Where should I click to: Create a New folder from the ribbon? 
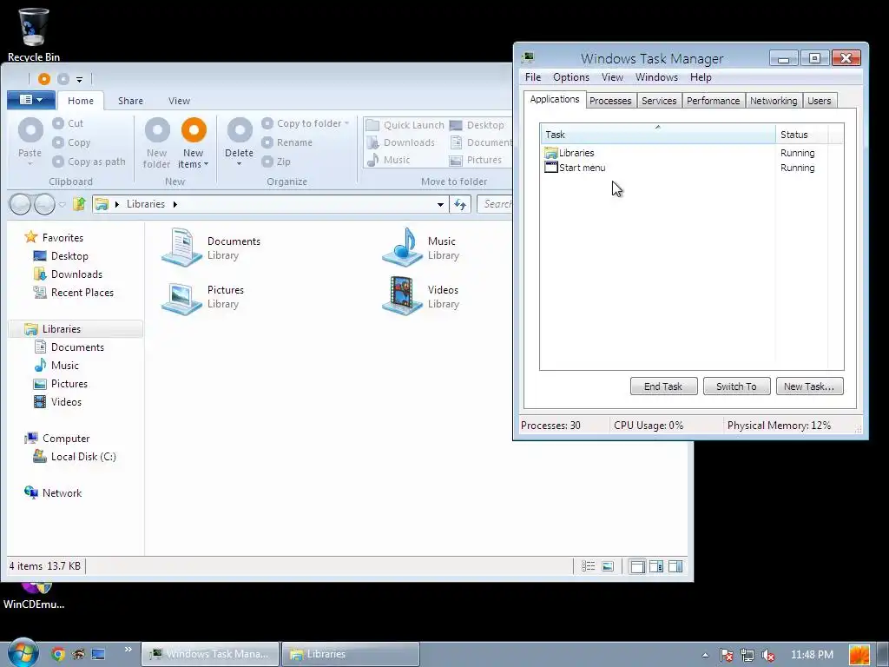pos(157,143)
